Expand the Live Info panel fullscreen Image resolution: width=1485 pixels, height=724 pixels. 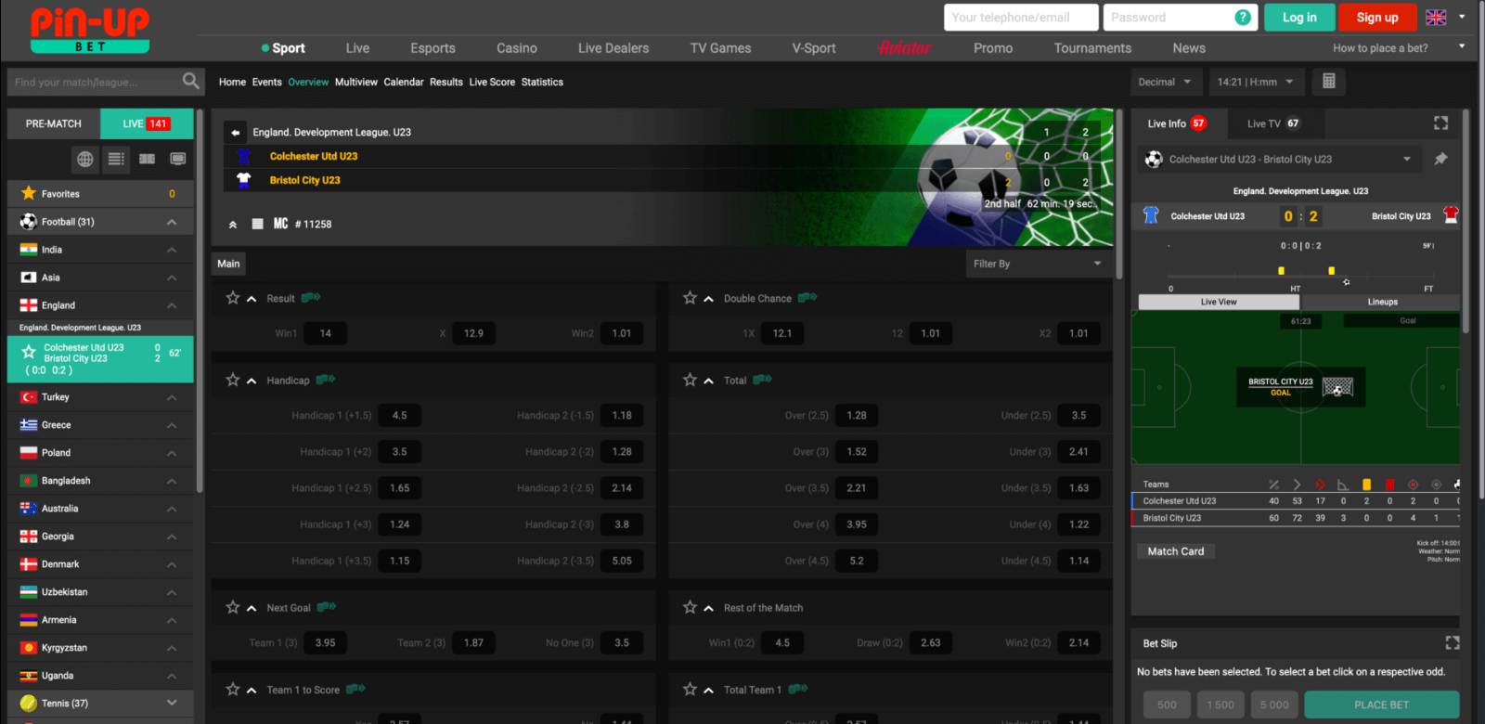(1440, 123)
